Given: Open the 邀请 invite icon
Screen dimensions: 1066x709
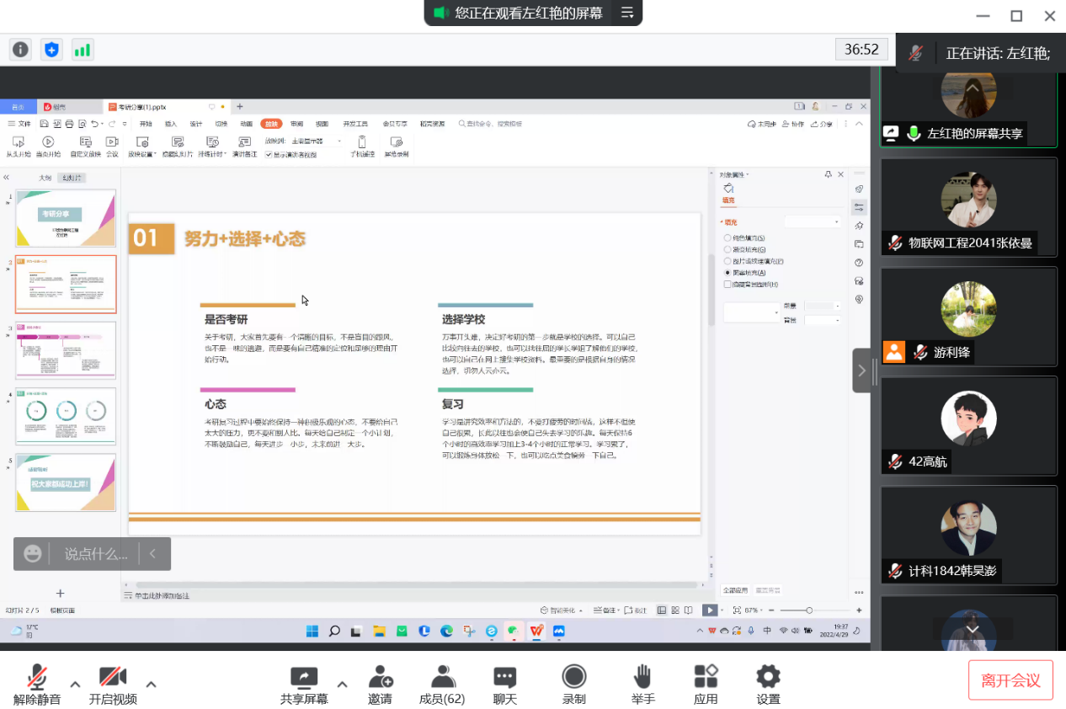Looking at the screenshot, I should tap(380, 684).
